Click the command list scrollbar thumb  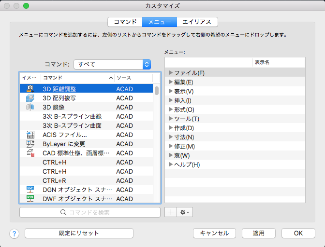click(x=157, y=90)
